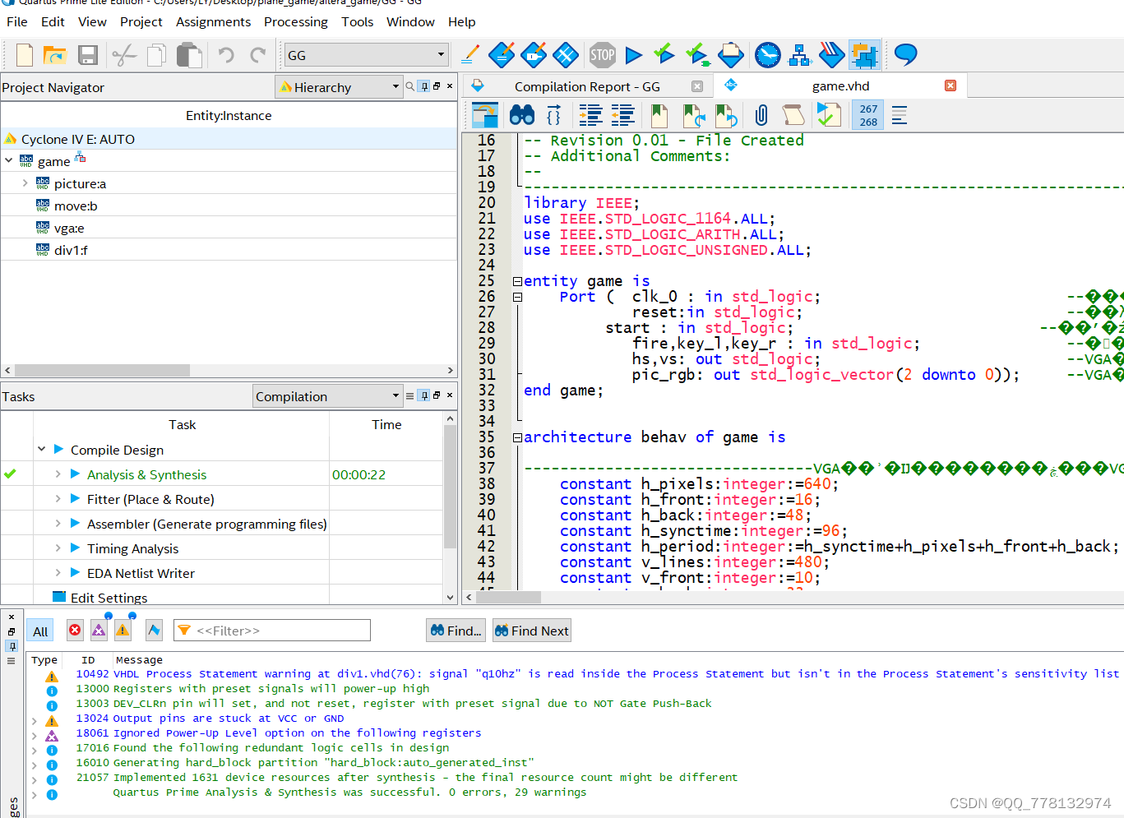1124x818 pixels.
Task: Expand the picture:a instance
Action: coord(25,183)
